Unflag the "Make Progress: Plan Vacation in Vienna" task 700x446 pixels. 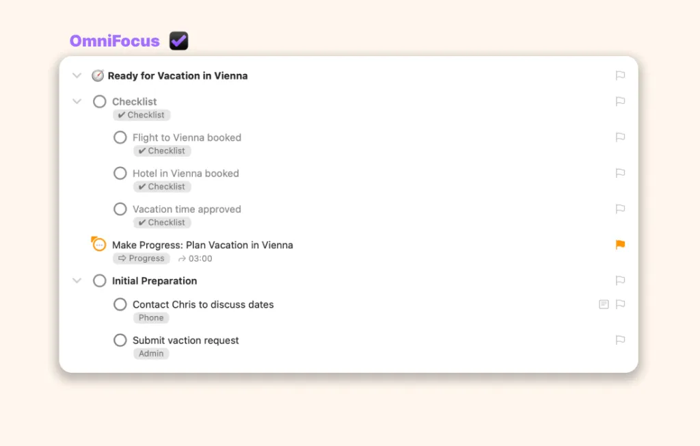click(x=620, y=244)
